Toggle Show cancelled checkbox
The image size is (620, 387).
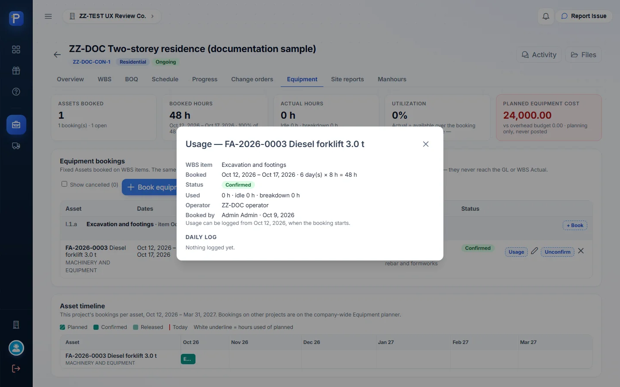64,184
